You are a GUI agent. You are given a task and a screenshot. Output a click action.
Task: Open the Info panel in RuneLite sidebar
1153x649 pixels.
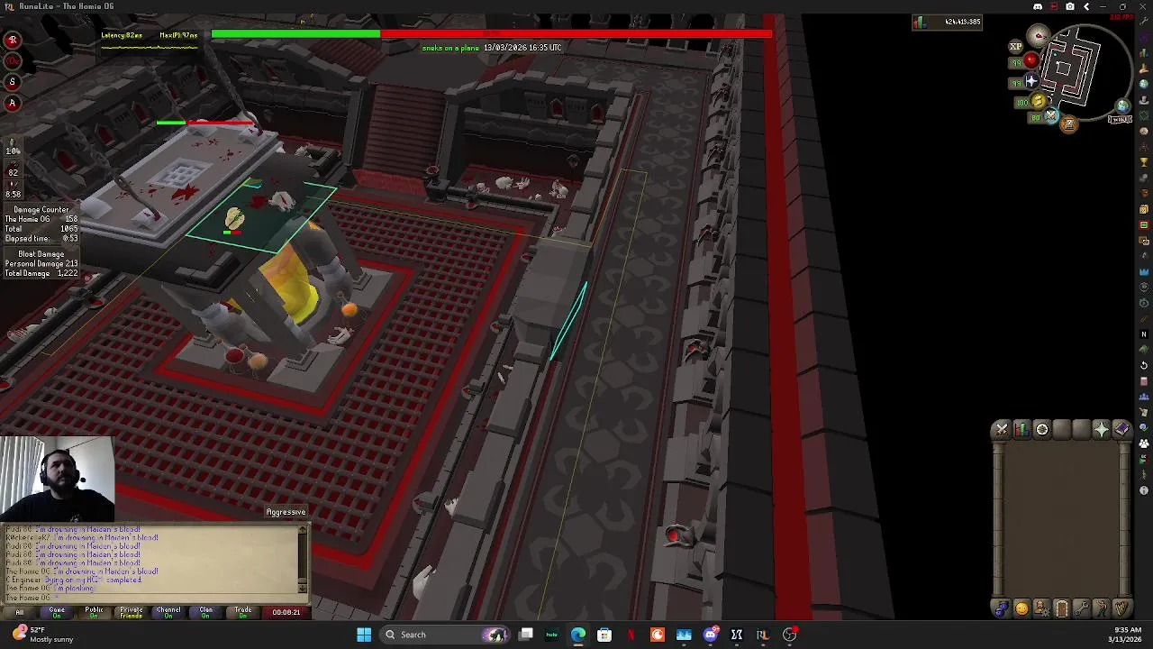[1144, 489]
